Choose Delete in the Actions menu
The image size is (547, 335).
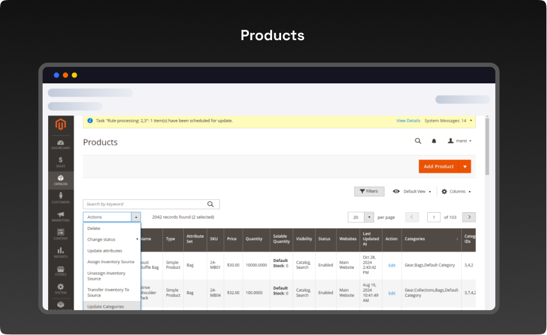94,229
